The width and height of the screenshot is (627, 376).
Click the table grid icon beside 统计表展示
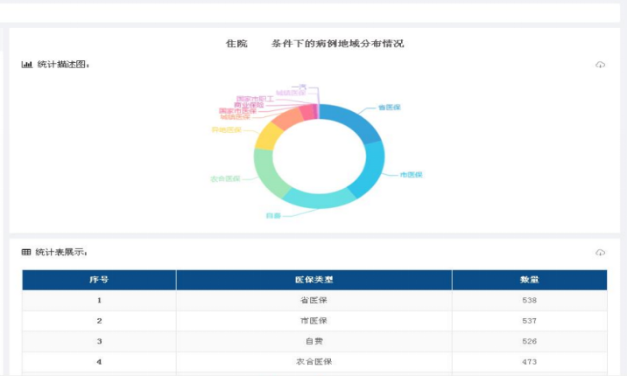tap(26, 252)
